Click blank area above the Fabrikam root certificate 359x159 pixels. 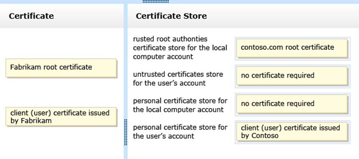(61, 42)
